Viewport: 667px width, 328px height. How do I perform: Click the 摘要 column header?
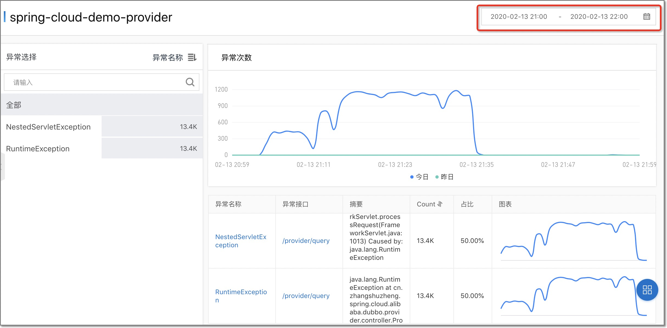coord(356,204)
